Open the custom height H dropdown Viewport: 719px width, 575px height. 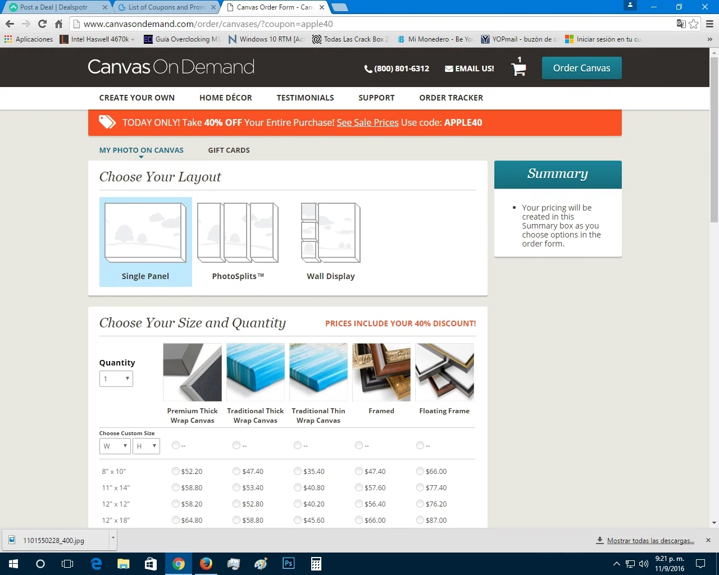click(146, 446)
